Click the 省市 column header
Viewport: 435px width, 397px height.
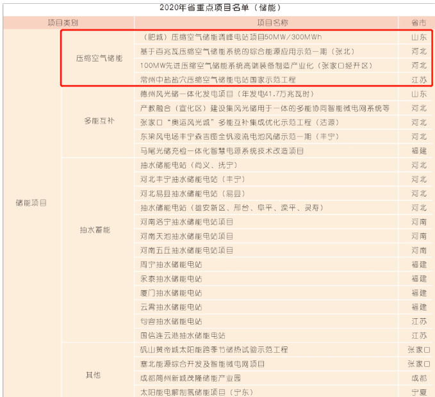pos(418,22)
